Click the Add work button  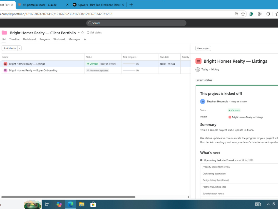(x=10, y=48)
